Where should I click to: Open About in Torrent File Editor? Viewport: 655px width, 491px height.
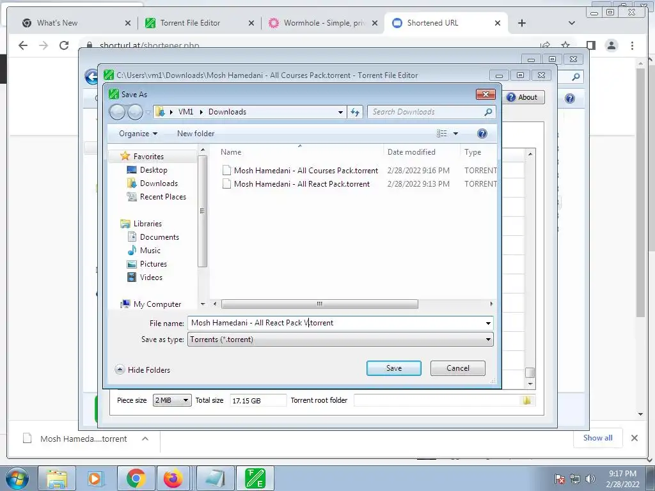(x=522, y=97)
